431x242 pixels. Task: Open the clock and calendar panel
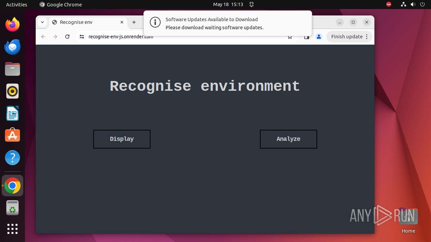[228, 4]
